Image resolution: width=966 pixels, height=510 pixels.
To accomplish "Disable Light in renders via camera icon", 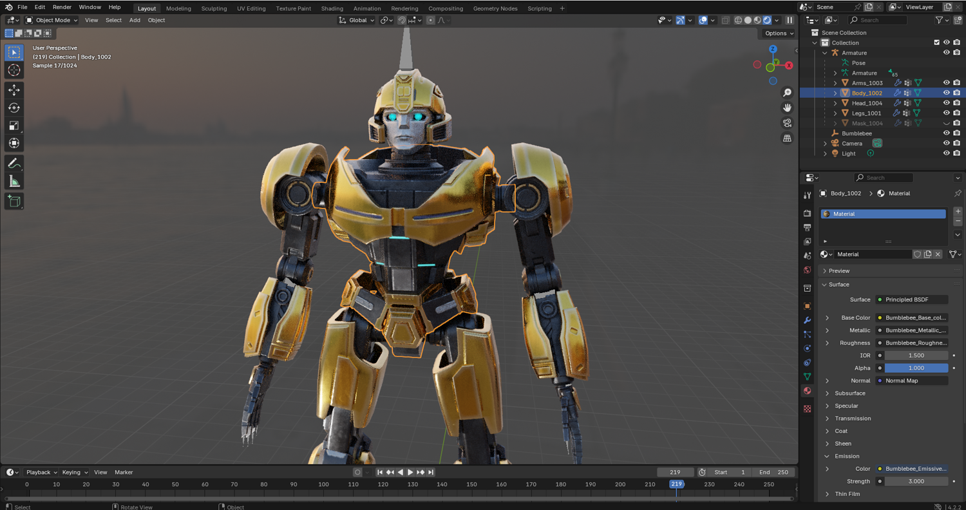I will click(x=957, y=153).
